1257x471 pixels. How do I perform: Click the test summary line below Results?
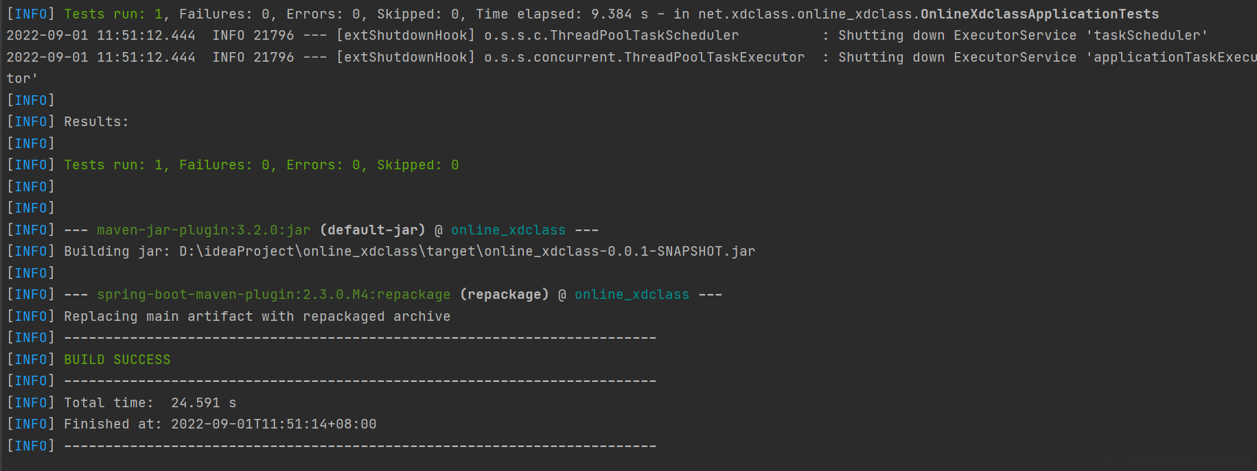261,165
